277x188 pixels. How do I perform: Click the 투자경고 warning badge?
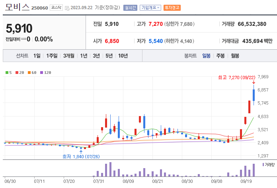point(172,8)
